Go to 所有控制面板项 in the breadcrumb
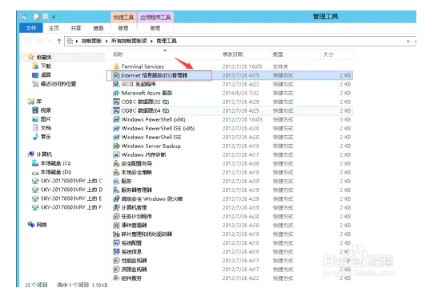 click(x=129, y=41)
